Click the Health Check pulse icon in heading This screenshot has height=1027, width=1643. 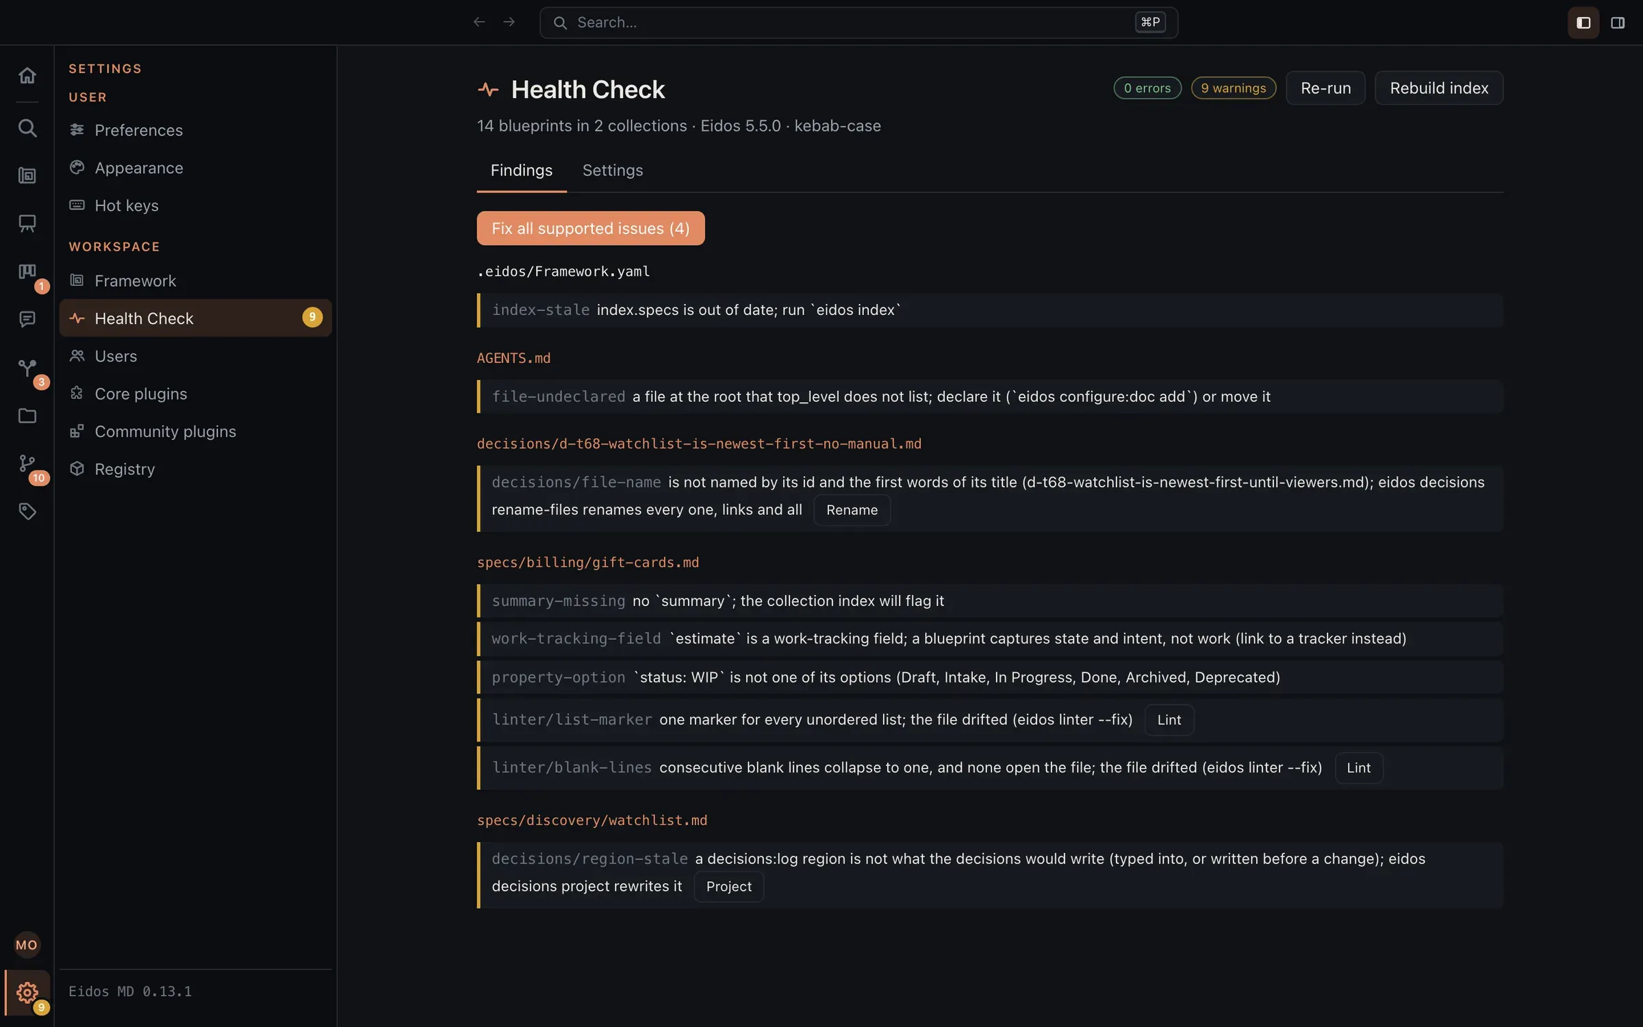pyautogui.click(x=488, y=90)
